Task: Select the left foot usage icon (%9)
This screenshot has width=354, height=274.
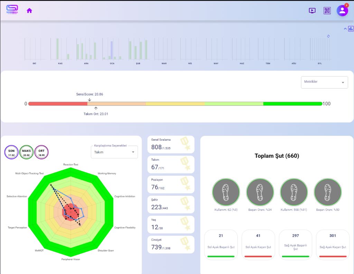Action: coord(226,192)
